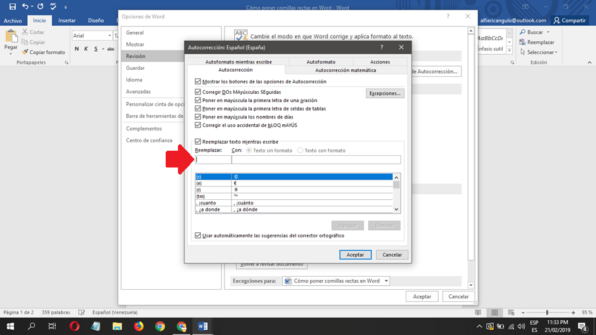Click the zoom in plus button
The image size is (596, 335).
(573, 312)
